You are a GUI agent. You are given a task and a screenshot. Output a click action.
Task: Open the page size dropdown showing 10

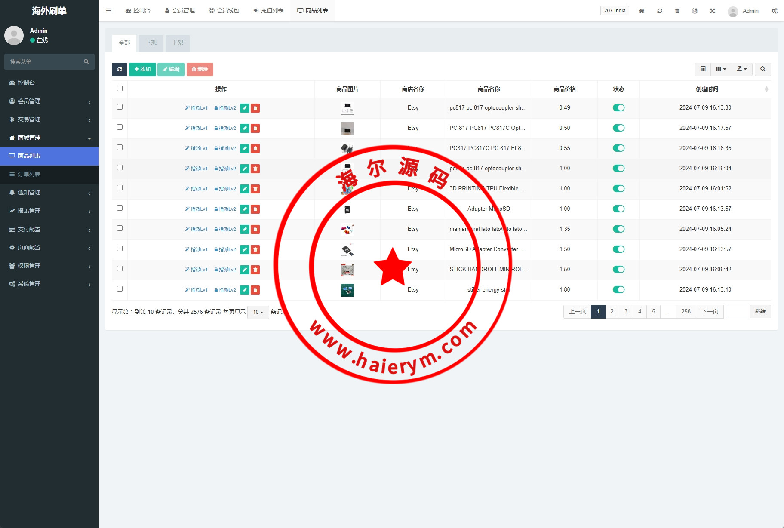(258, 312)
